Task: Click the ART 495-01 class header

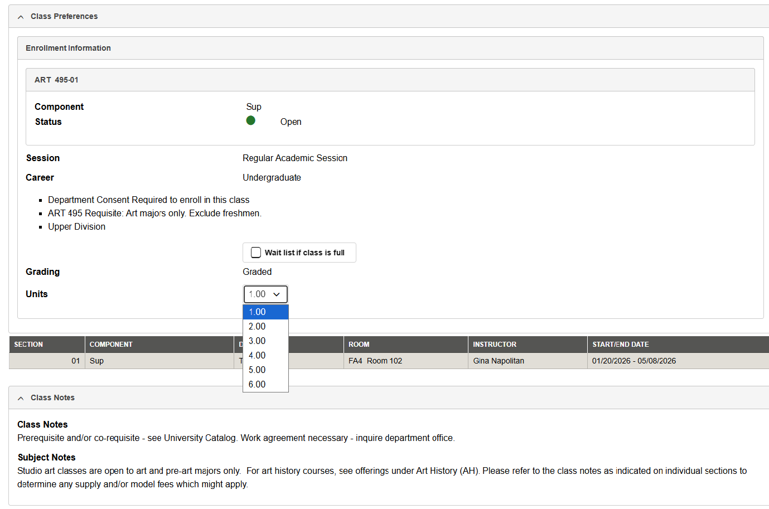Action: [x=56, y=80]
